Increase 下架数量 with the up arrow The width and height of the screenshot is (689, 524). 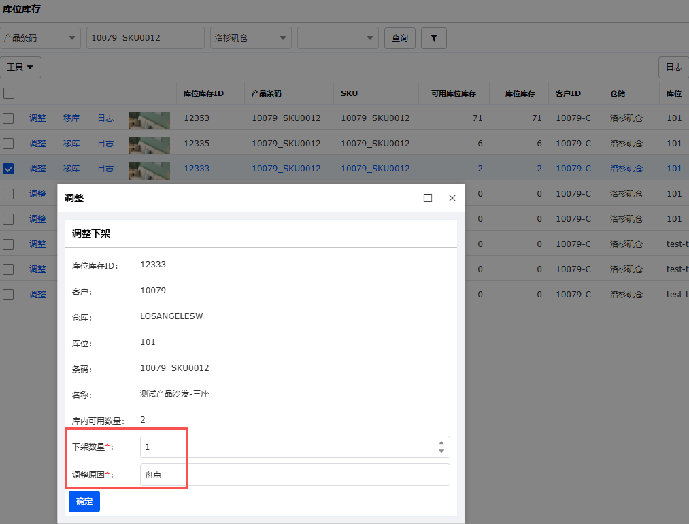(x=441, y=442)
